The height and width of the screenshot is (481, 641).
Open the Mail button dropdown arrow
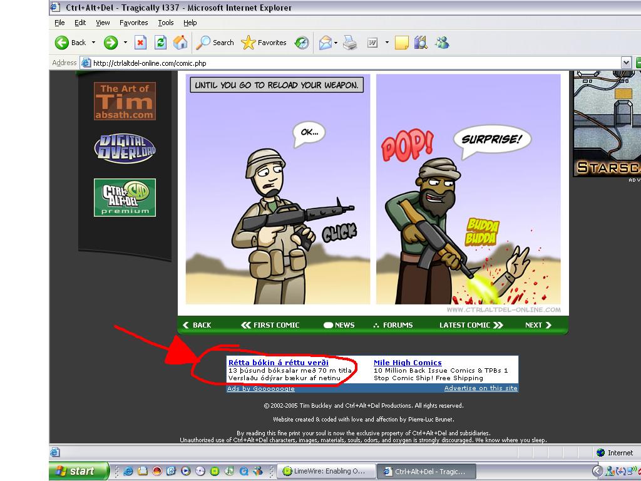336,43
